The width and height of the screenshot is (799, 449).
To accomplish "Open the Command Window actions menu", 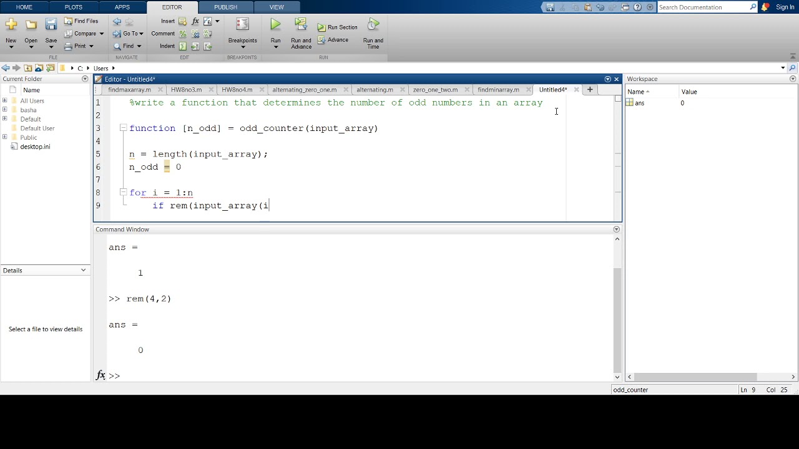I will click(617, 229).
